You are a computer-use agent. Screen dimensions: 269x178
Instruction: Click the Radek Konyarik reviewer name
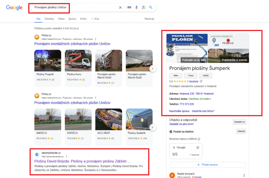click(x=186, y=174)
